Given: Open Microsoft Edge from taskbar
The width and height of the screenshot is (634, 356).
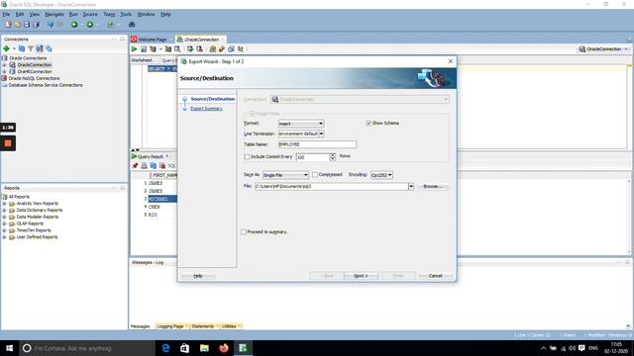Looking at the screenshot, I should pyautogui.click(x=165, y=348).
